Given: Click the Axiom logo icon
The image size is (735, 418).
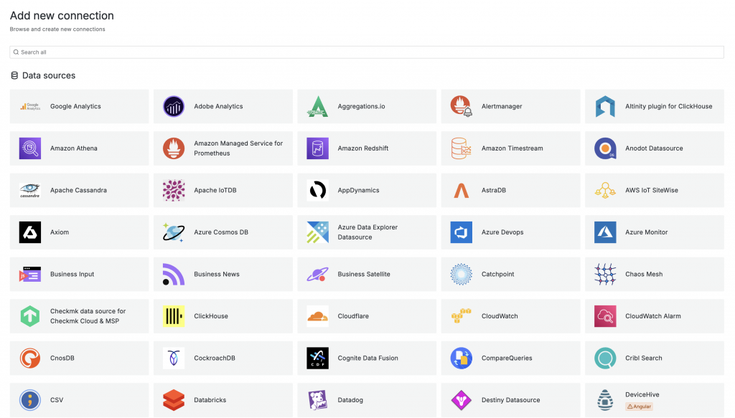Looking at the screenshot, I should click(30, 232).
